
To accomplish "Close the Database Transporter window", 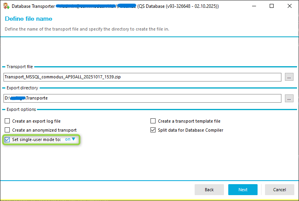I will coord(290,6).
